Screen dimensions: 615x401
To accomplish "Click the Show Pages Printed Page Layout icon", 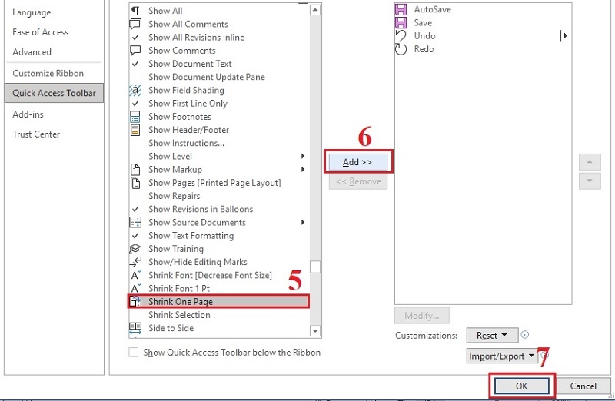I will click(135, 183).
